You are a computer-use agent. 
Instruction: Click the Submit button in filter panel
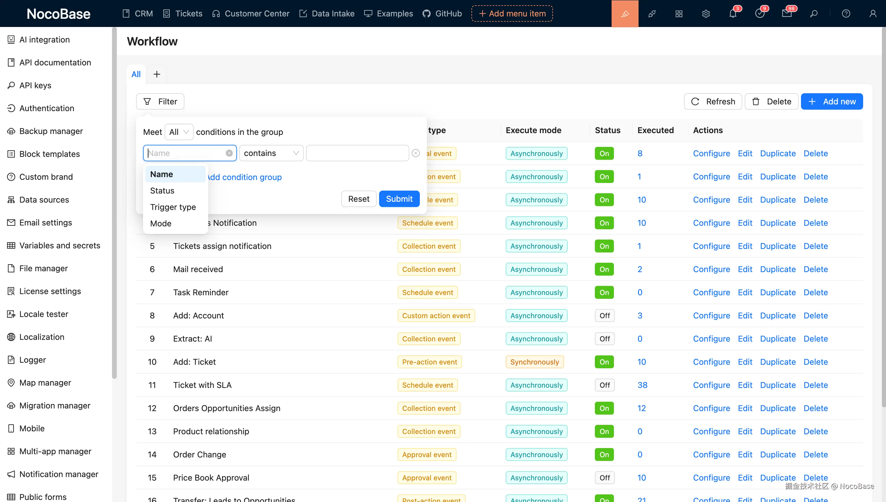tap(399, 199)
